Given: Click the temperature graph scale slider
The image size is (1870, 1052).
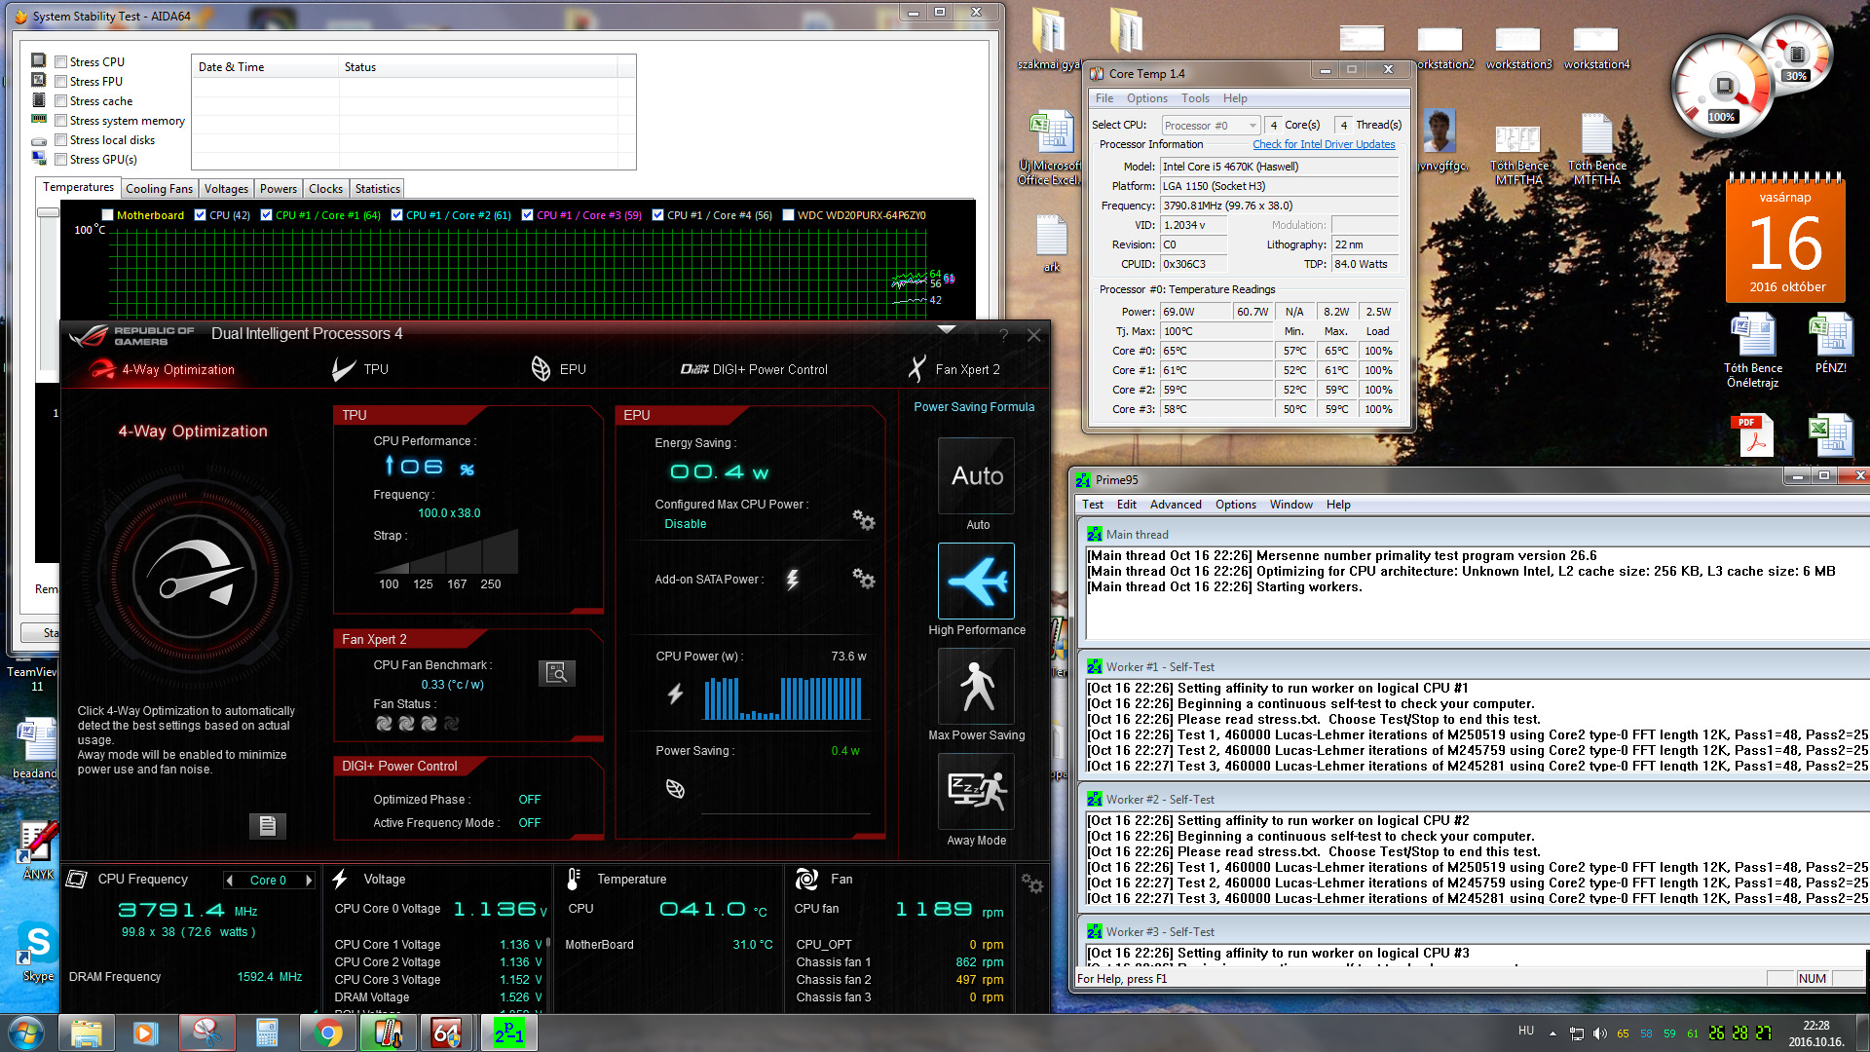Looking at the screenshot, I should click(x=48, y=212).
